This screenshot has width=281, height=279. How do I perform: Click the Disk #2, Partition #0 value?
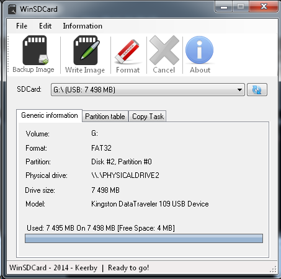tap(122, 162)
